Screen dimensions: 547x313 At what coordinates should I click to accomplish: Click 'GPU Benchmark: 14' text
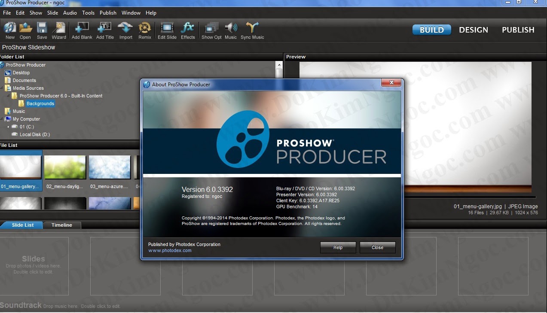(x=297, y=207)
